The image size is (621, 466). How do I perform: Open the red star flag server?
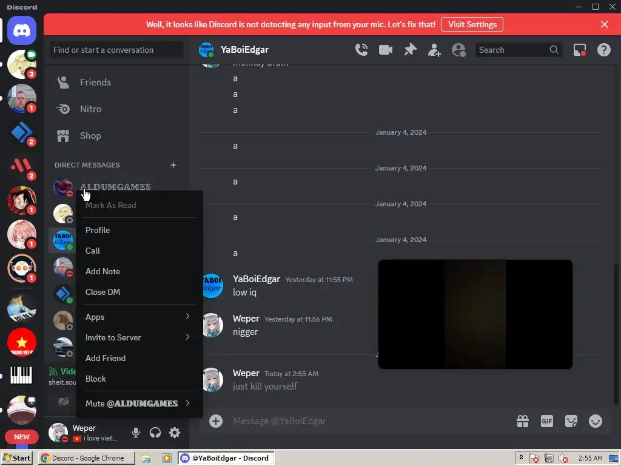pos(22,342)
